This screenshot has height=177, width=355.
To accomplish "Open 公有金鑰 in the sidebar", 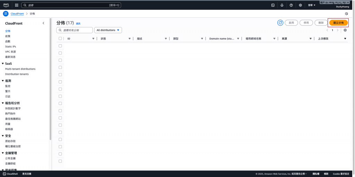I will pyautogui.click(x=10, y=158).
